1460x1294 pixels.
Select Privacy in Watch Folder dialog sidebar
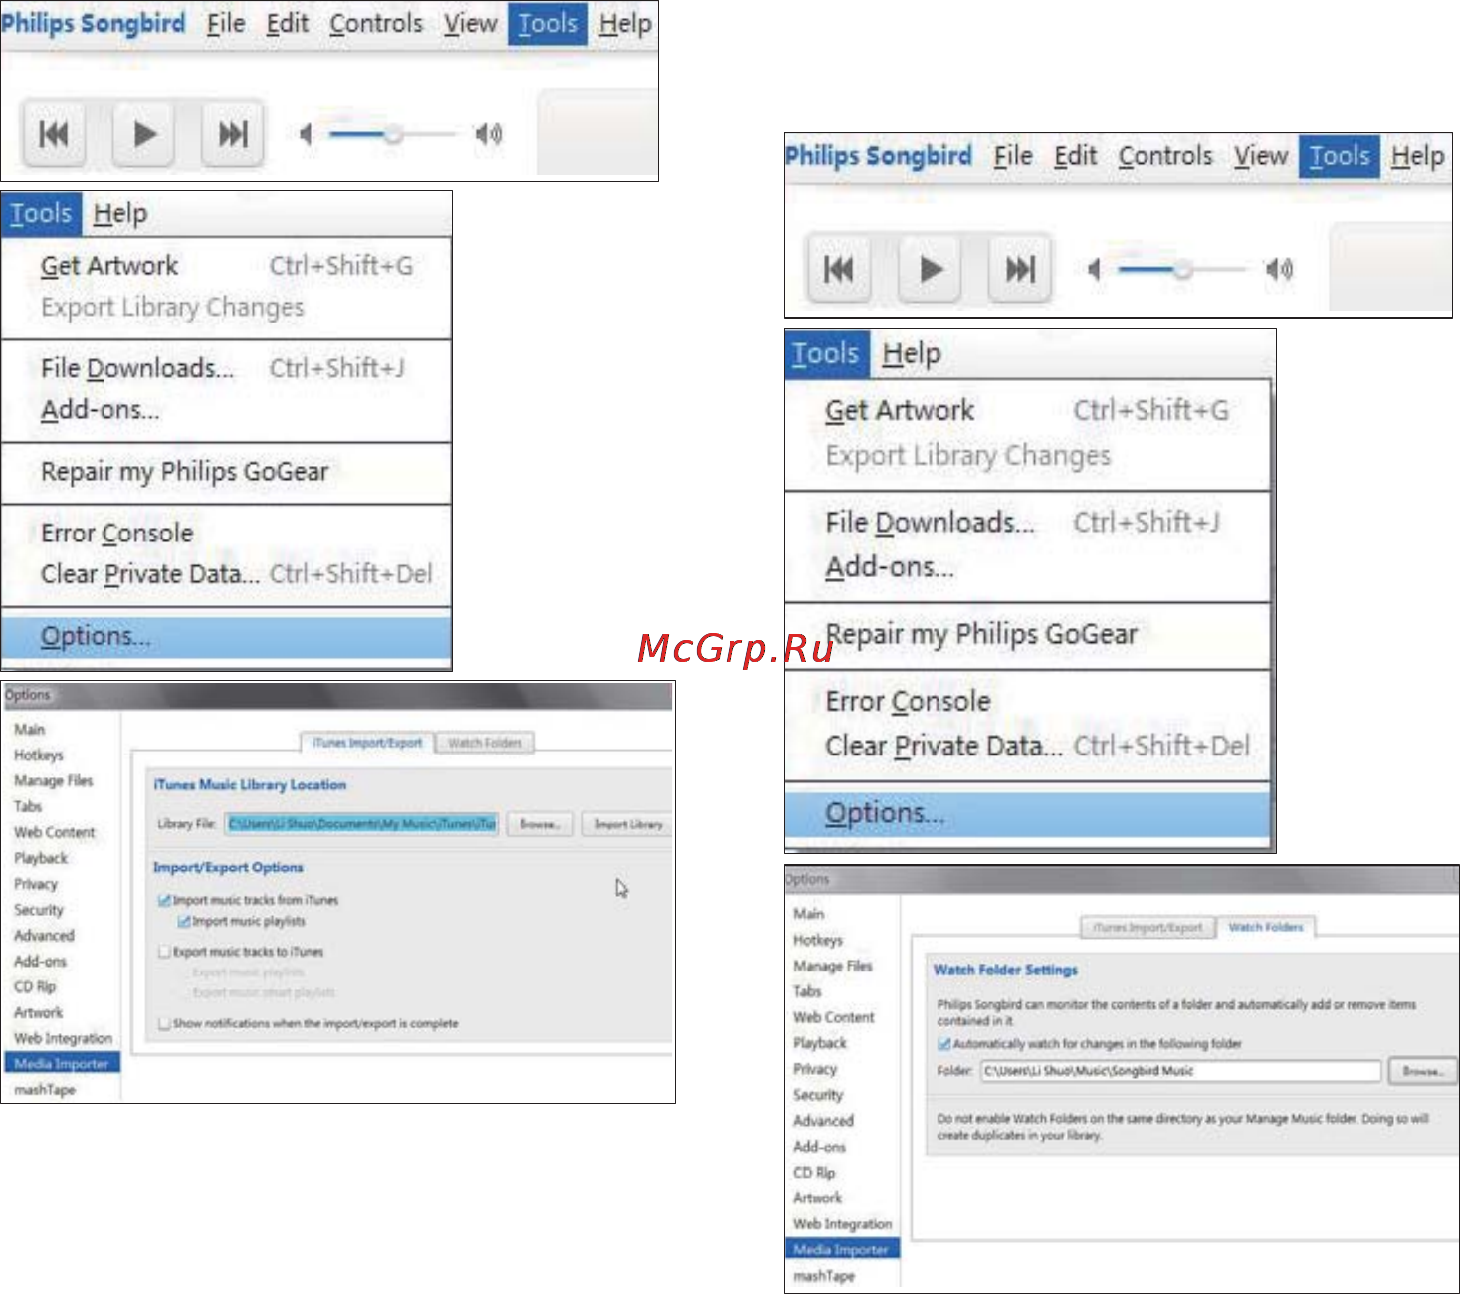pos(815,1069)
